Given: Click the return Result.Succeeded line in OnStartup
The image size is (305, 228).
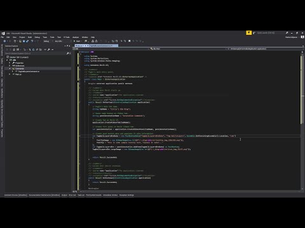Looking at the screenshot, I should (105, 157).
